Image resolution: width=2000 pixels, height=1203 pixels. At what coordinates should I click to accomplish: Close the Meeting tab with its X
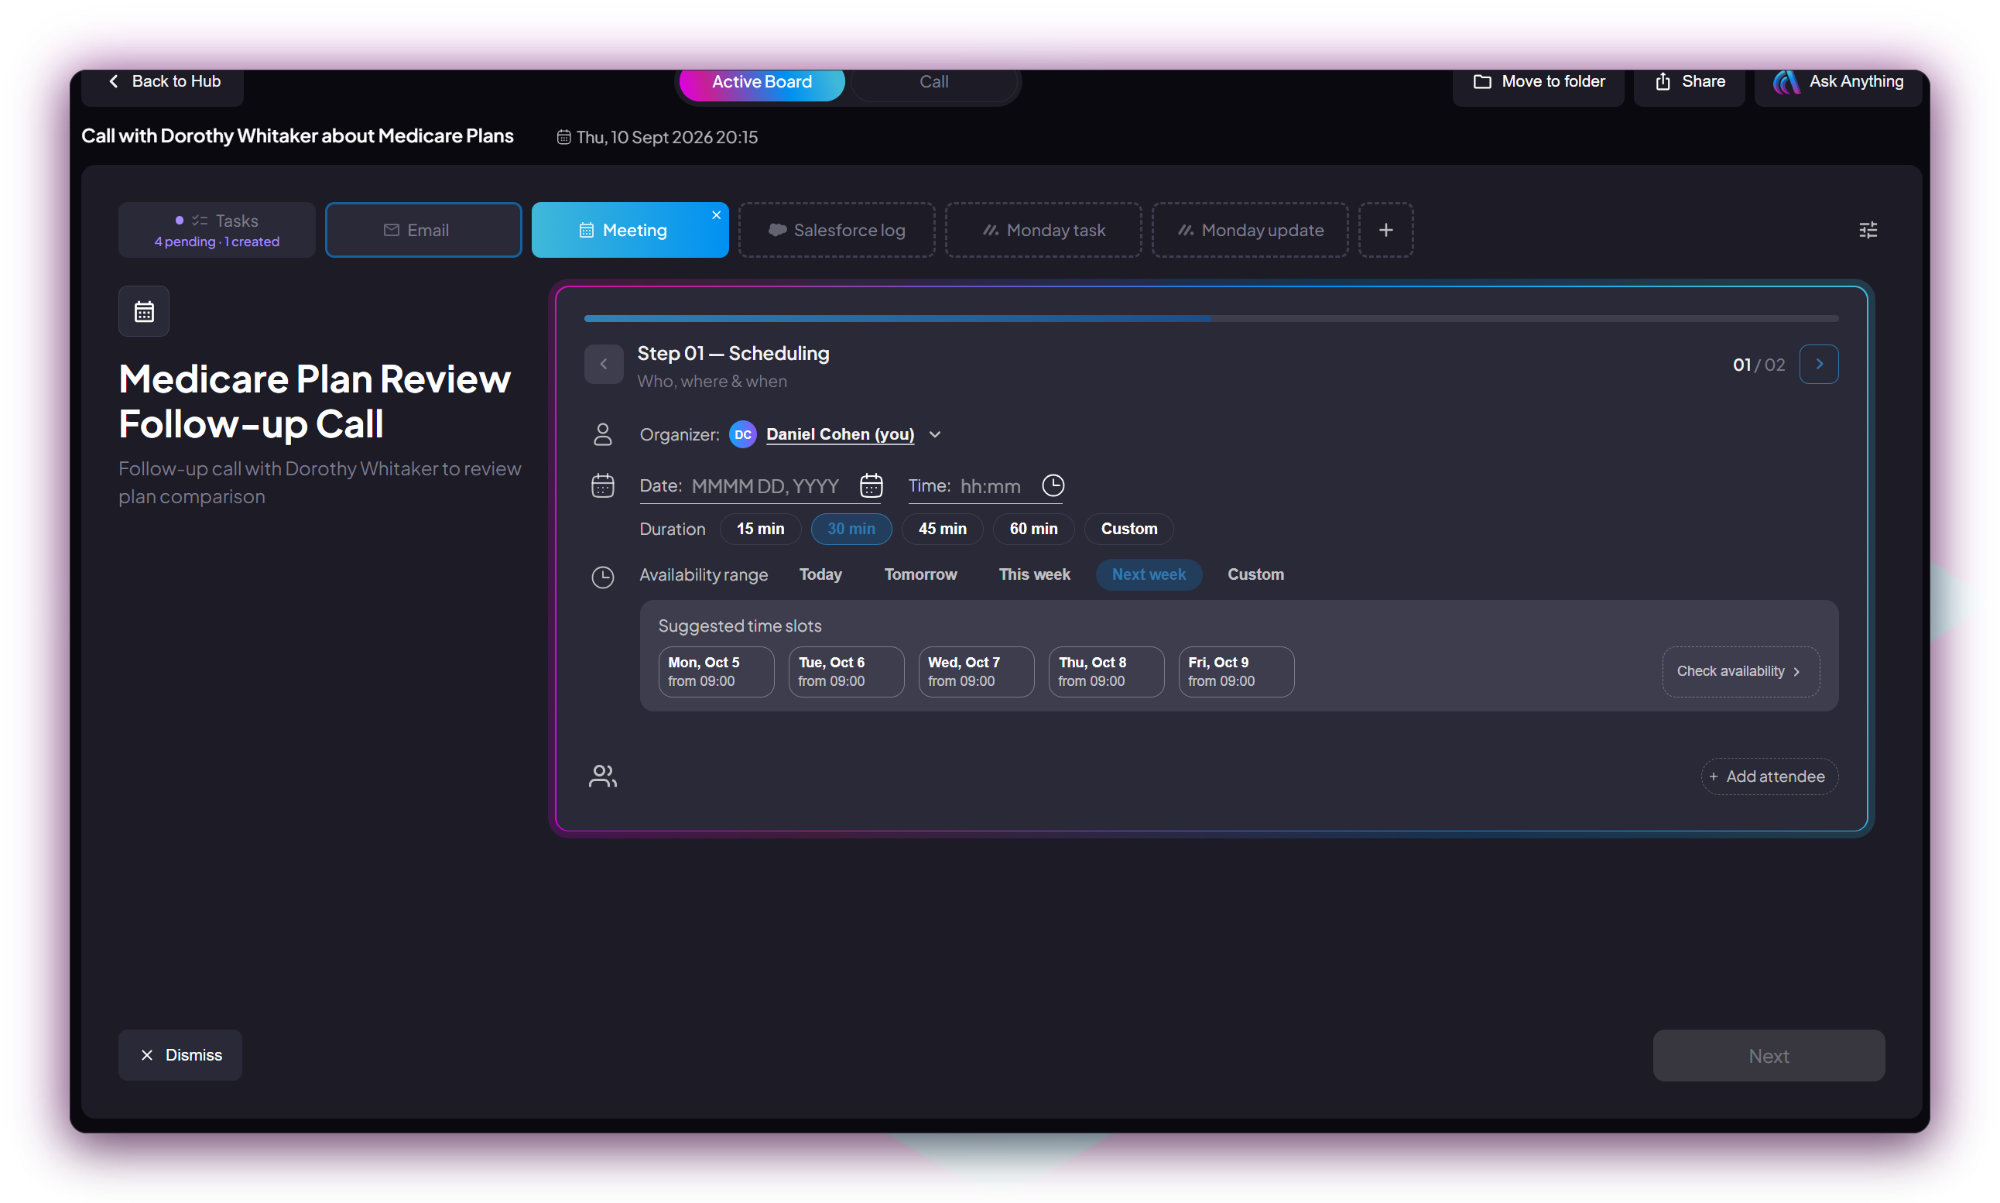coord(717,215)
